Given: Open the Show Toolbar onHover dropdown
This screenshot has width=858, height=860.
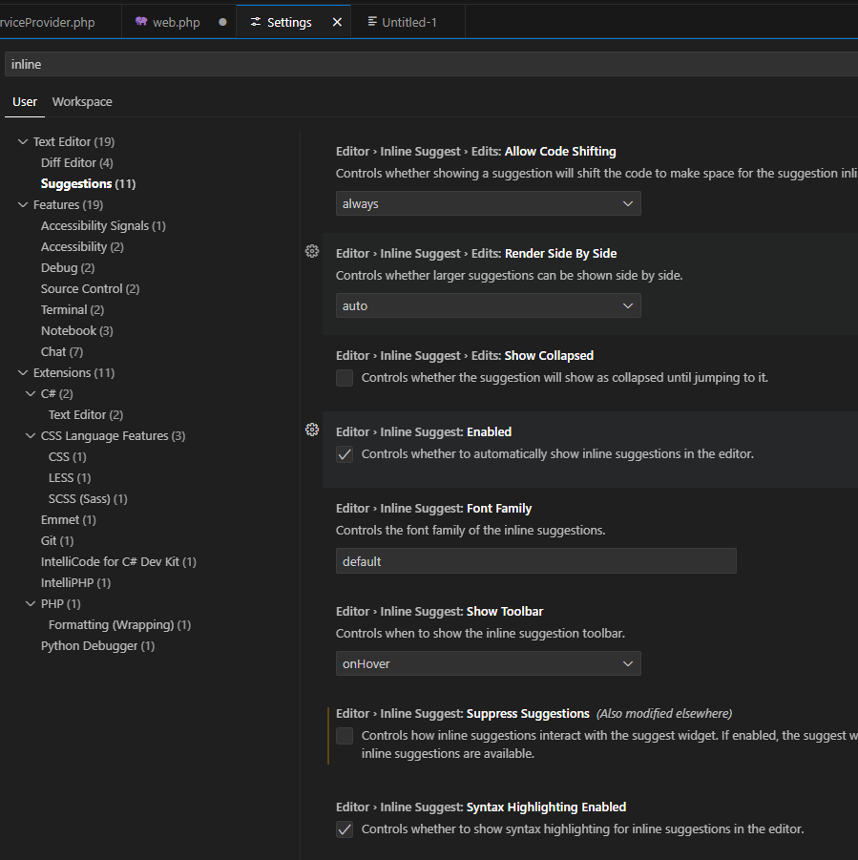Looking at the screenshot, I should (488, 663).
